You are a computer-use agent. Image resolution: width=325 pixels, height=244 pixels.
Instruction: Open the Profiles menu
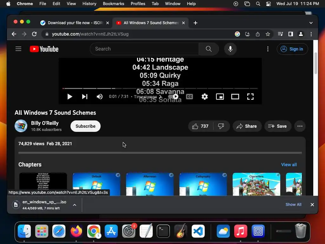(138, 3)
